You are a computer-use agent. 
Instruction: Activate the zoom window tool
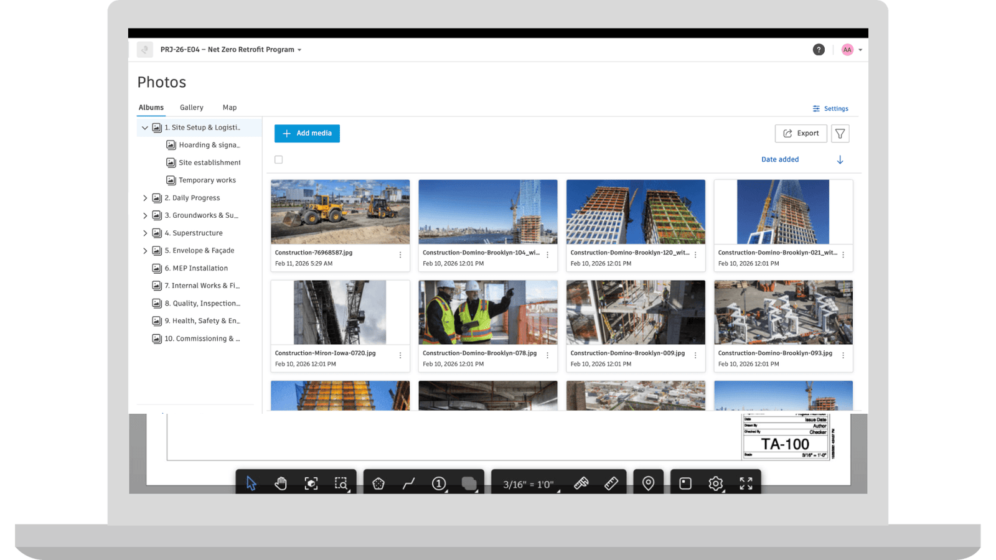pos(341,483)
